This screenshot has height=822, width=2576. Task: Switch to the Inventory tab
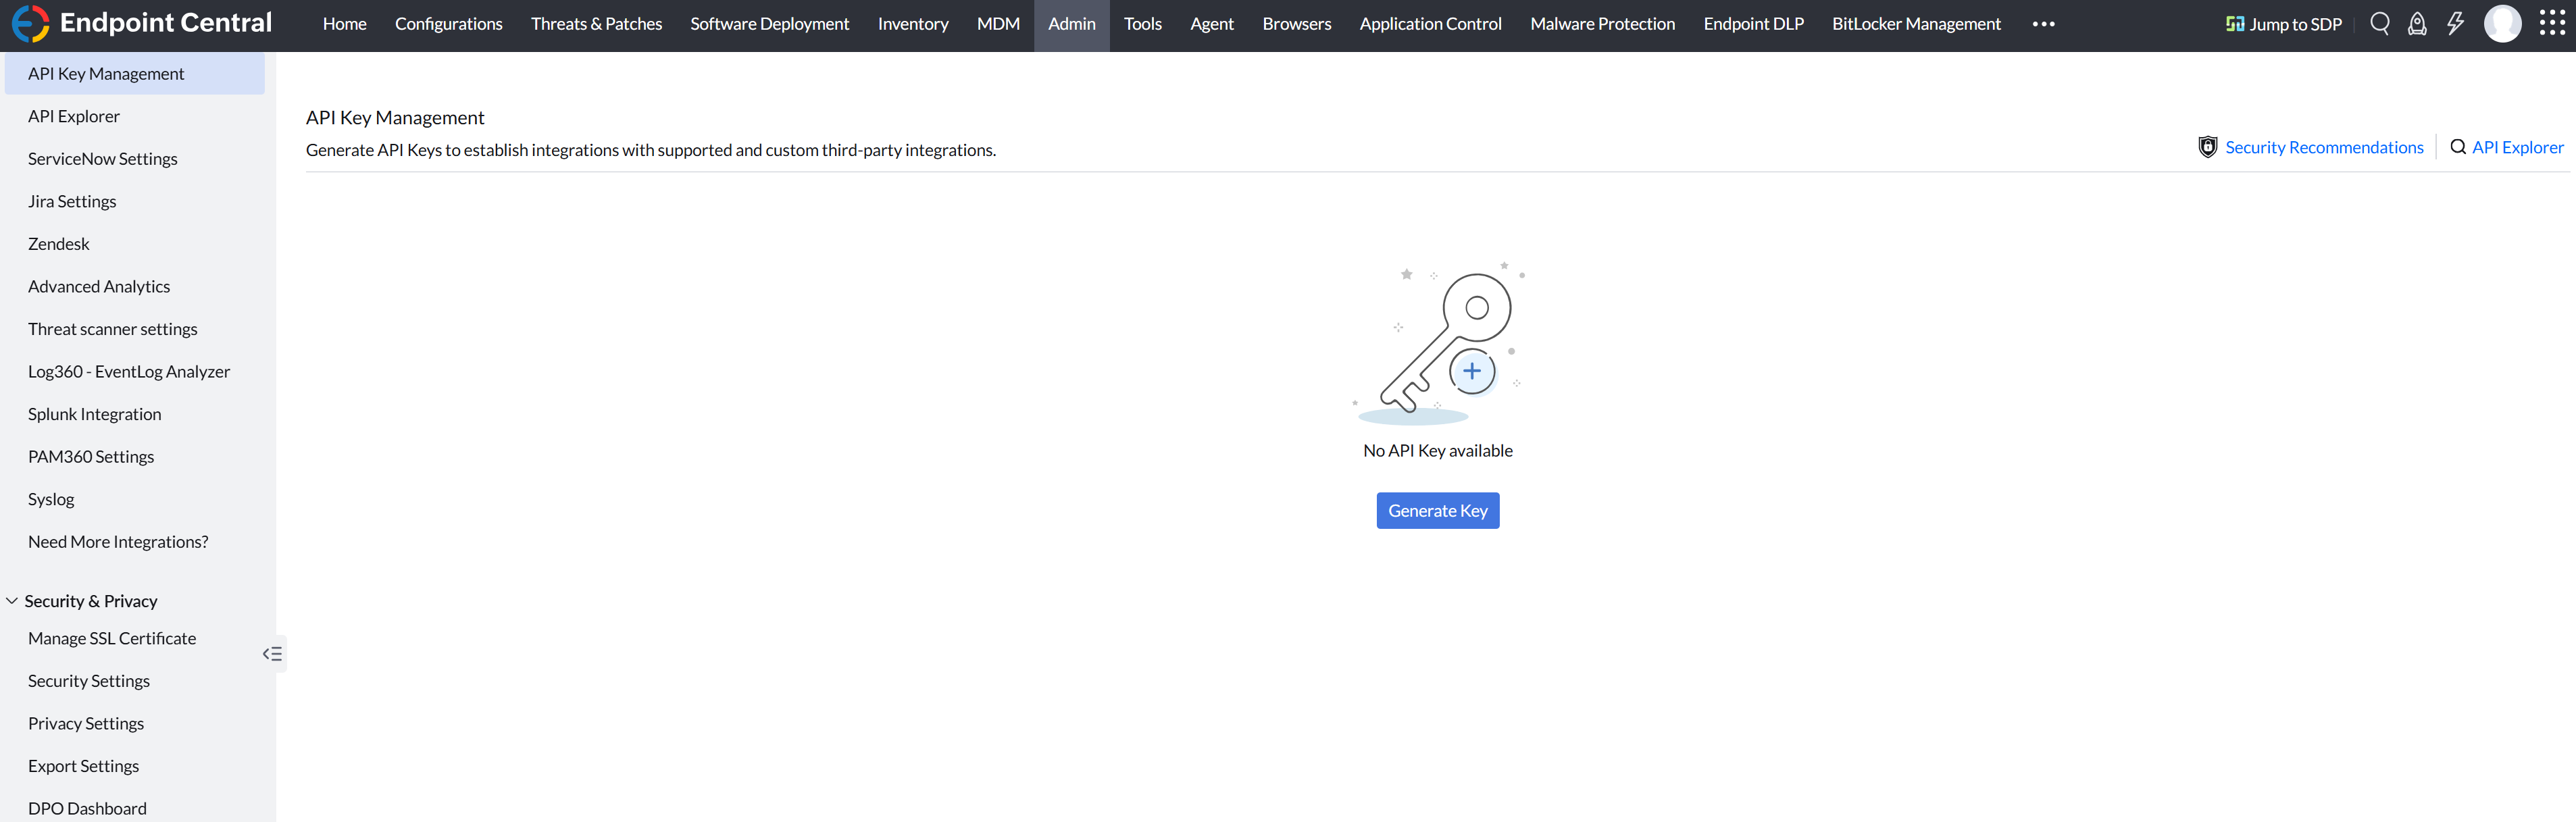[912, 24]
